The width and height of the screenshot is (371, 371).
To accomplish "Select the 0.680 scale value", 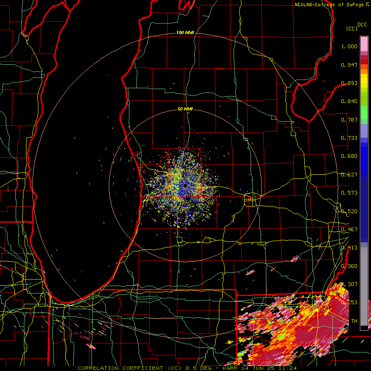I will point(349,156).
